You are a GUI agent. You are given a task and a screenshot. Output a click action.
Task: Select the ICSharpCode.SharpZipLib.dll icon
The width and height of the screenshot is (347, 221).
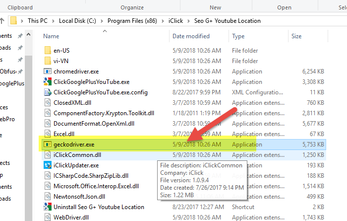48,175
